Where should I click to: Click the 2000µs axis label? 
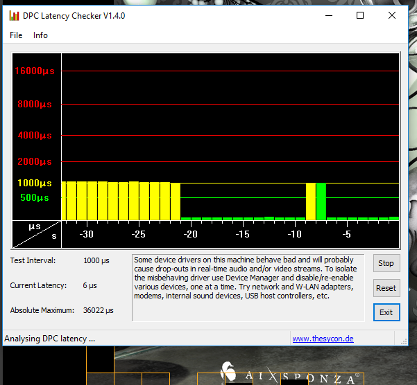click(x=35, y=161)
